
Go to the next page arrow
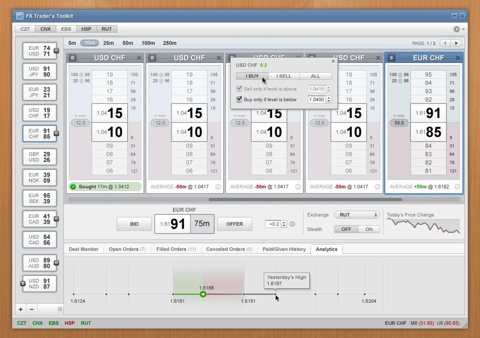(456, 43)
